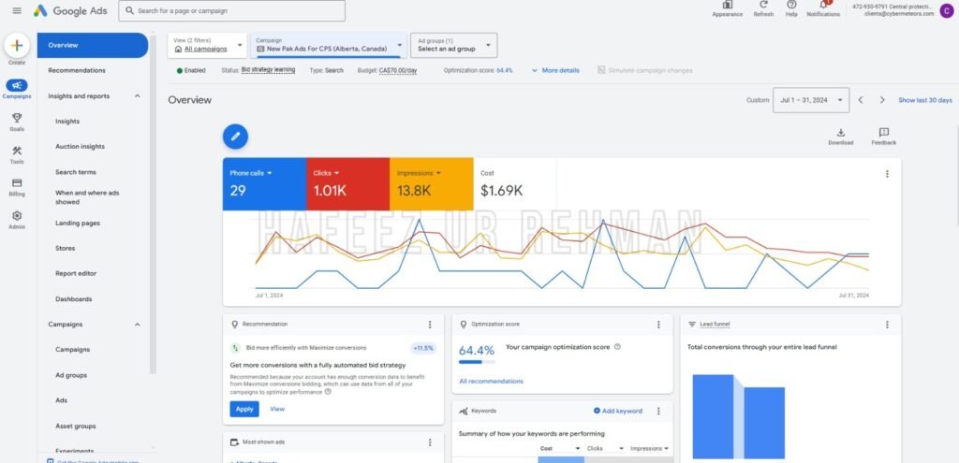Viewport: 959px width, 463px height.
Task: Open the account avatar C
Action: [x=946, y=10]
